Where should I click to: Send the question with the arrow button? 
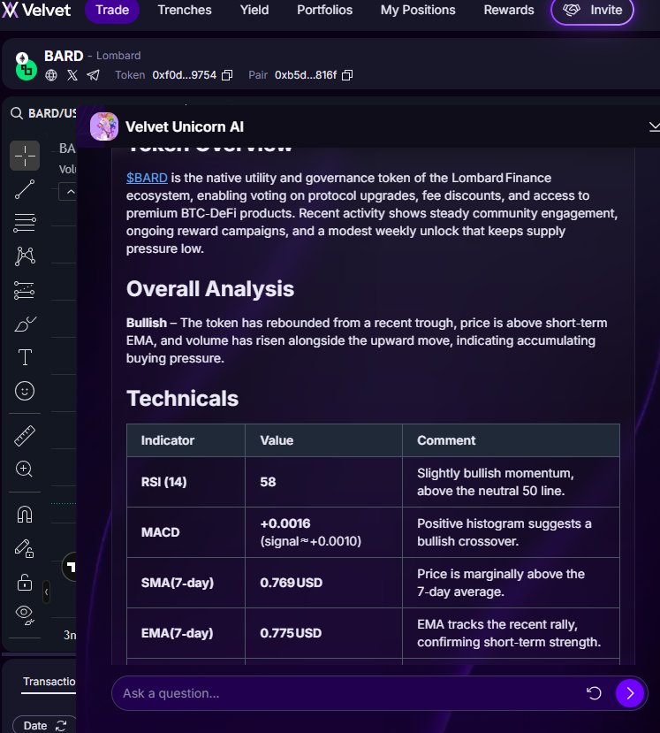pos(629,693)
